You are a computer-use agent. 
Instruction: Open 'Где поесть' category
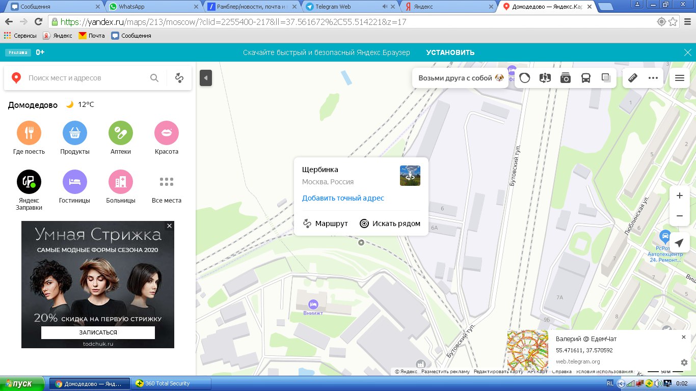29,138
